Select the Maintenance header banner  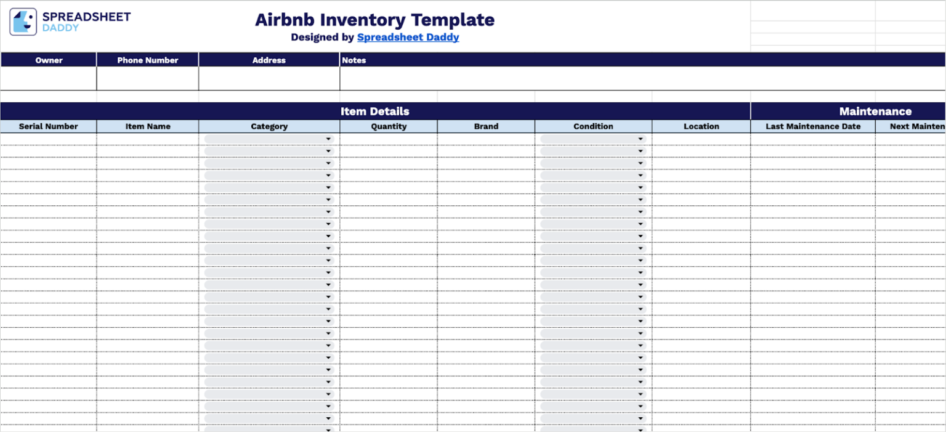(x=875, y=112)
